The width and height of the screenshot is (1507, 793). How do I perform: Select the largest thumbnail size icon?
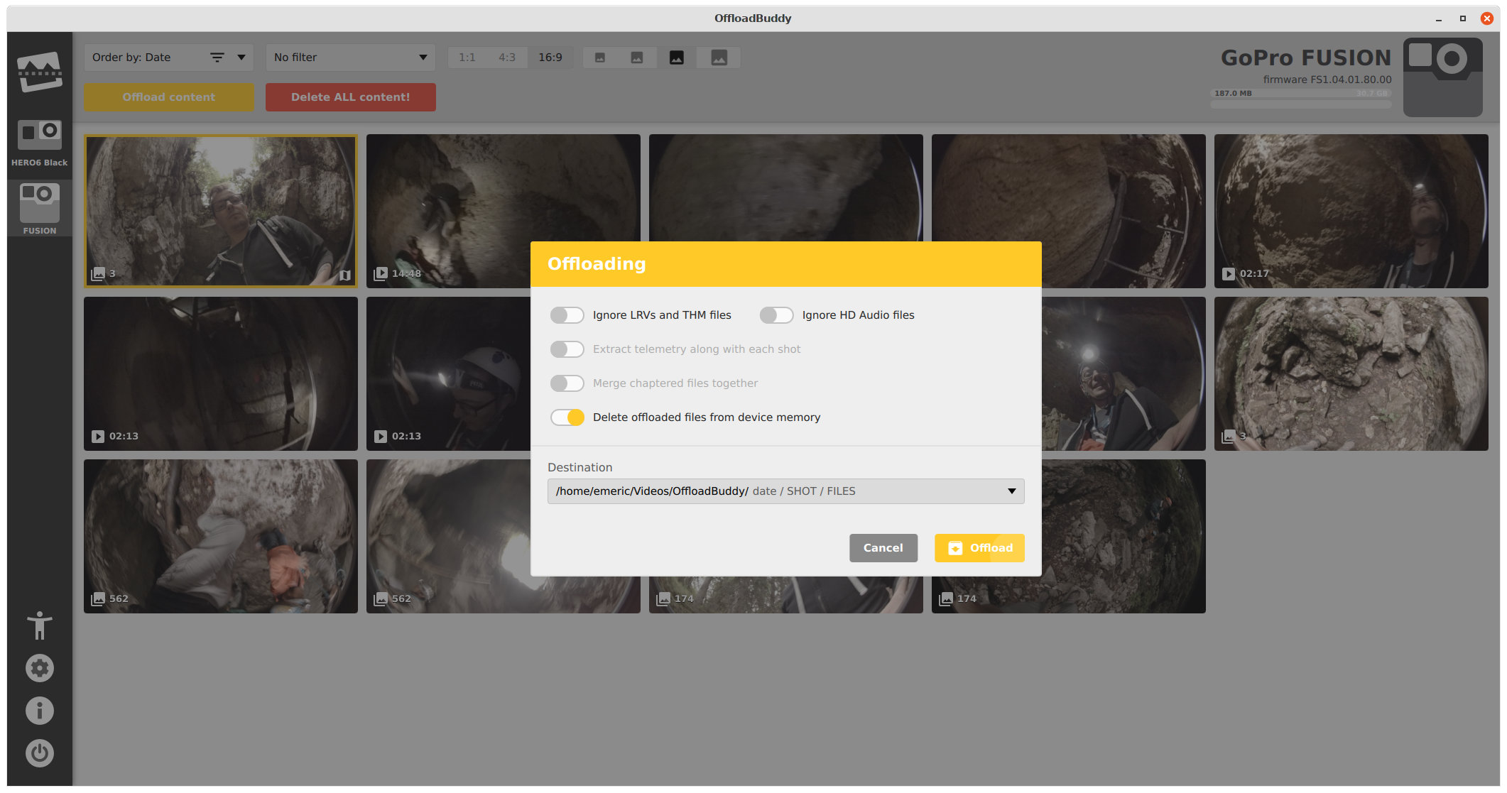[719, 58]
